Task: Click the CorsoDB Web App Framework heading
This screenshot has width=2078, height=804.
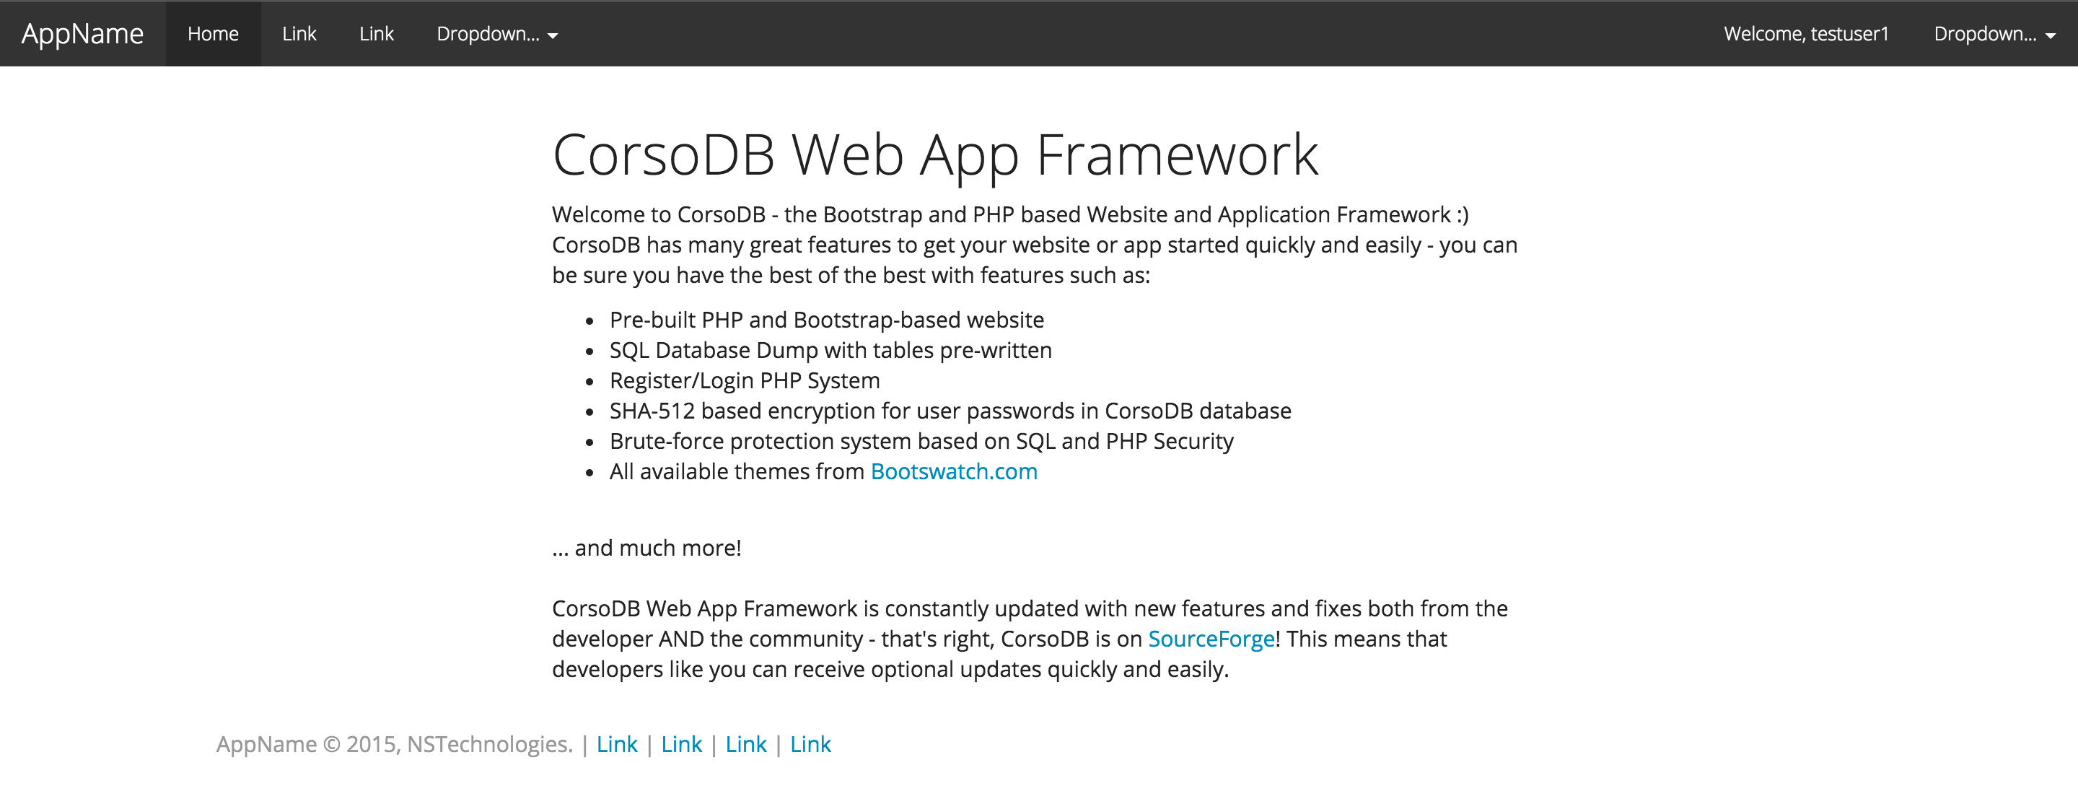Action: pos(937,154)
